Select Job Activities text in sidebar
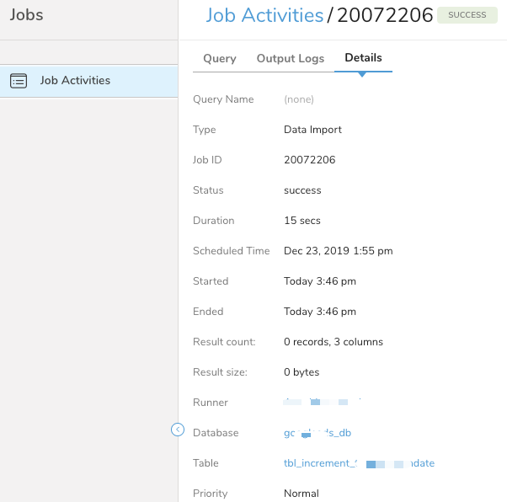Viewport: 507px width, 502px height. point(75,81)
